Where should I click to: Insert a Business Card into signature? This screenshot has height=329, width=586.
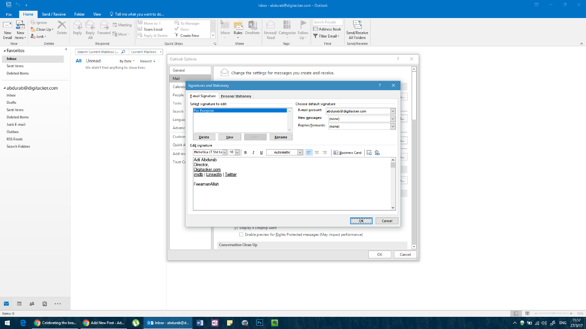tap(348, 153)
